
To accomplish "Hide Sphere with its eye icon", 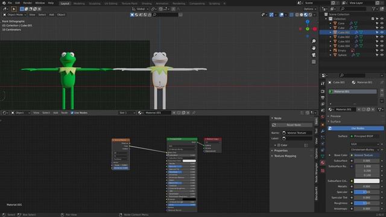I will [x=382, y=55].
